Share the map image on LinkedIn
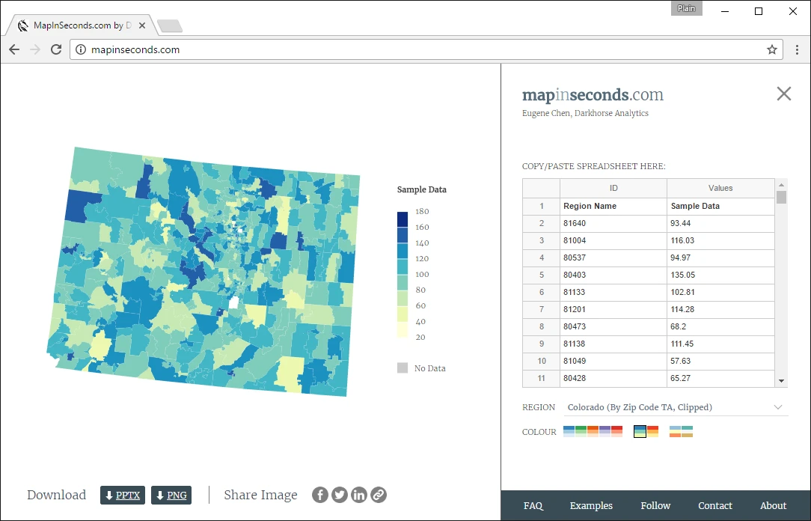The width and height of the screenshot is (811, 521). coord(359,495)
